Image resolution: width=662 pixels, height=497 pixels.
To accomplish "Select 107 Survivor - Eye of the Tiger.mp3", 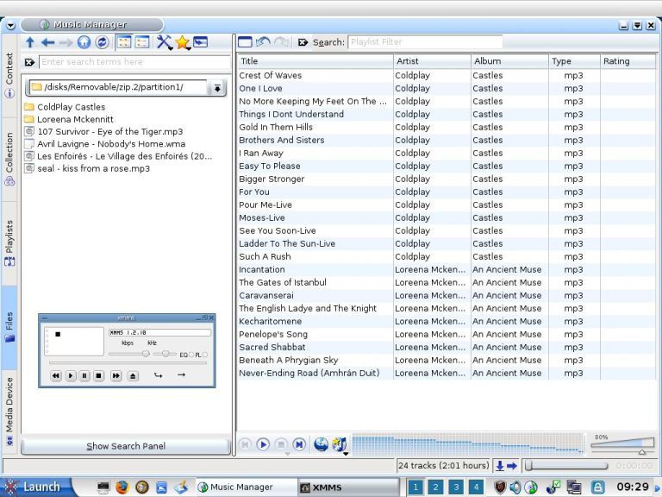I will [103, 131].
